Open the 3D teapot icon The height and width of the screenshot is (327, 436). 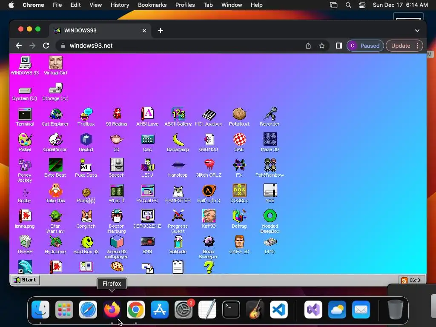pyautogui.click(x=117, y=142)
